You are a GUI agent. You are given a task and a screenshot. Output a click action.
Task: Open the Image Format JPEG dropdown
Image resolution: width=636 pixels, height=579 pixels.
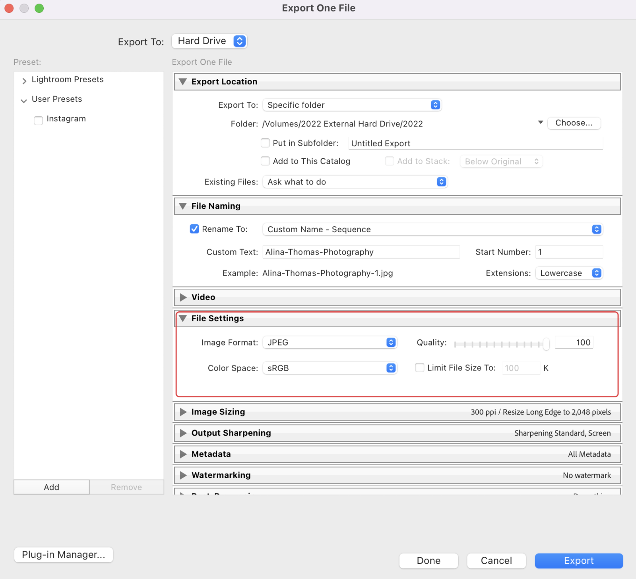391,342
